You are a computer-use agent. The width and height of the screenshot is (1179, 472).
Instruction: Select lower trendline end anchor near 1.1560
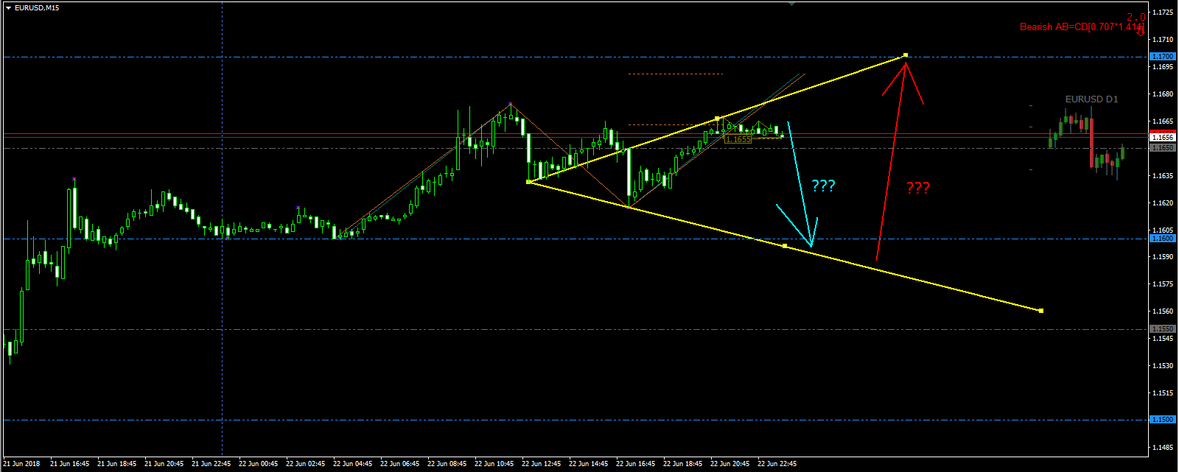(x=1041, y=311)
